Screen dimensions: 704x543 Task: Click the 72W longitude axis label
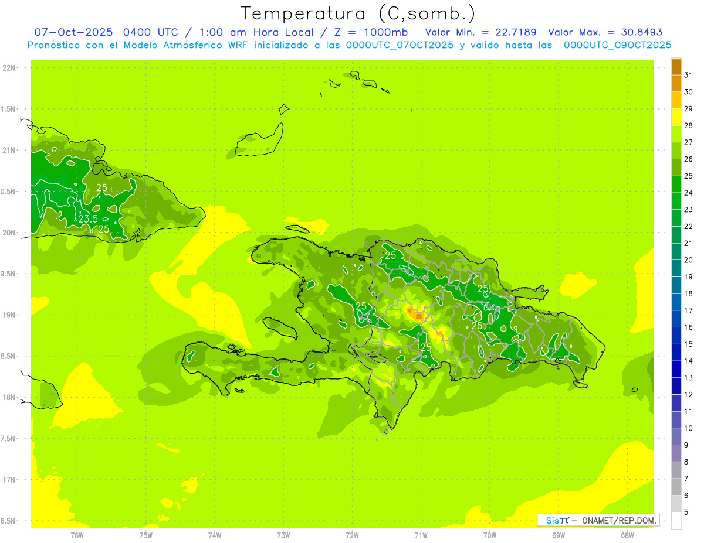point(352,535)
